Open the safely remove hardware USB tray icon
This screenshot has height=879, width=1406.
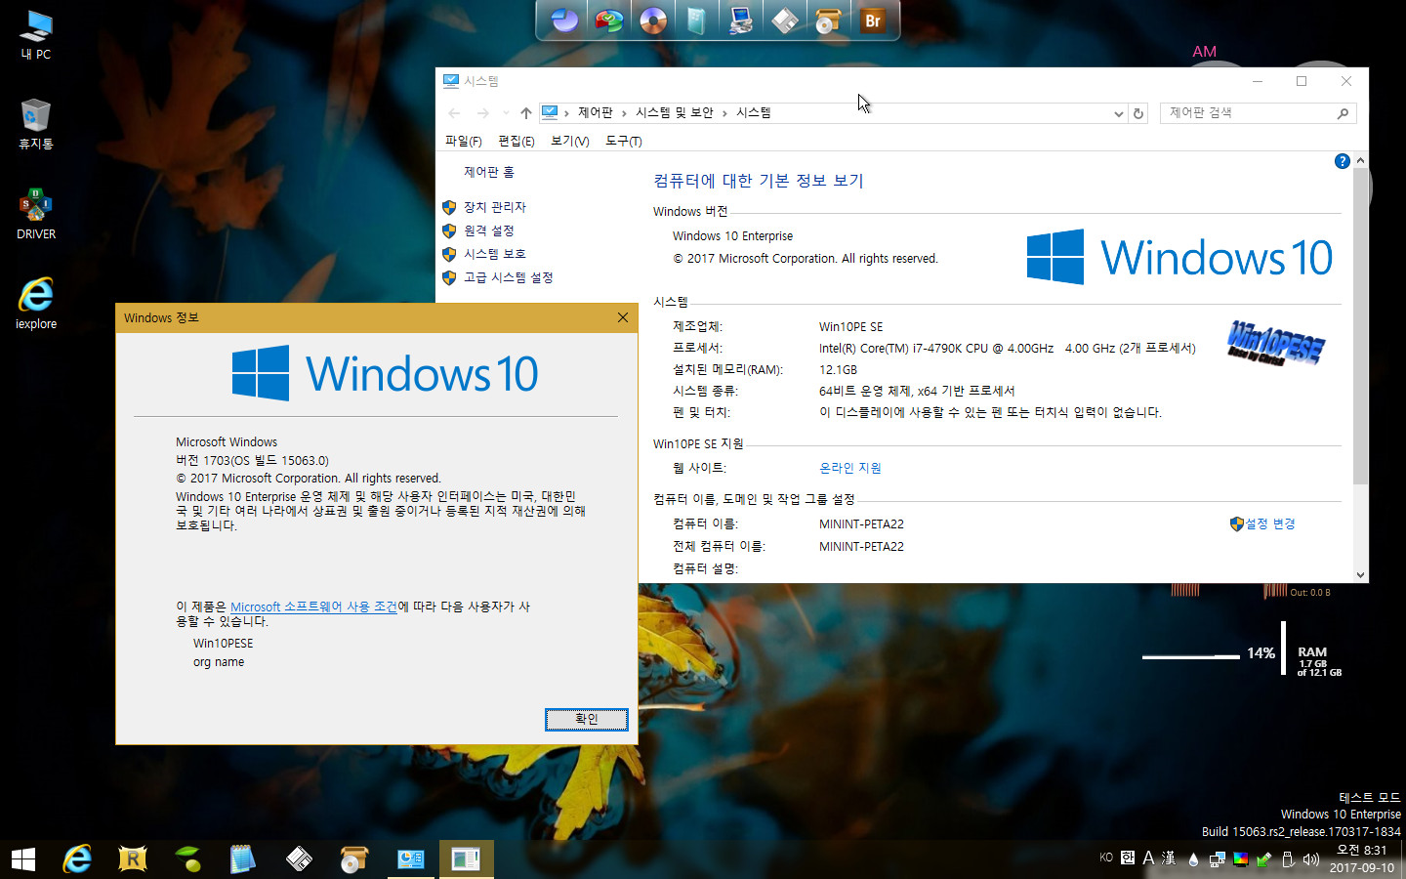click(1287, 859)
